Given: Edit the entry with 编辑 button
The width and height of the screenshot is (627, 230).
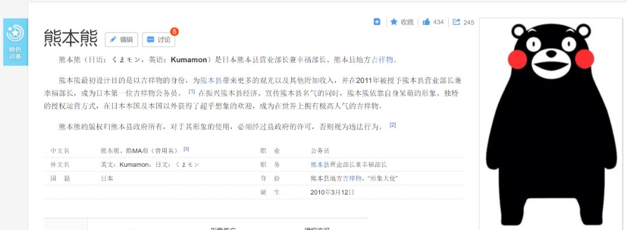Looking at the screenshot, I should (121, 39).
